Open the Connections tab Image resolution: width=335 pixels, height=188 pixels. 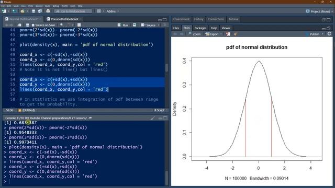[216, 19]
